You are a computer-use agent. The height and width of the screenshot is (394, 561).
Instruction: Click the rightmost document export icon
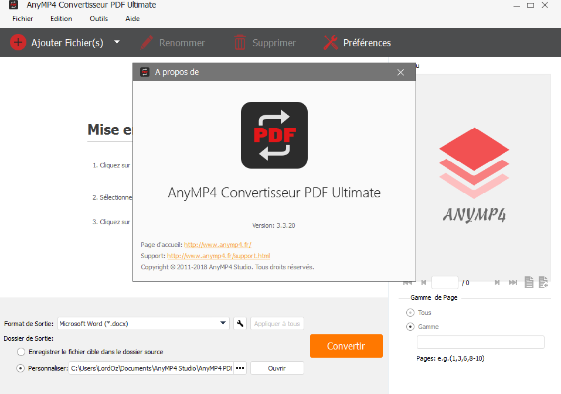coord(543,283)
